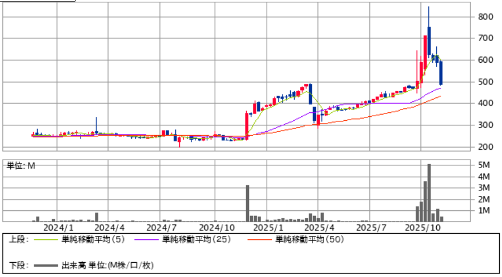The width and height of the screenshot is (502, 277).
Task: Click the red 50-day moving average legend line
Action: (x=262, y=241)
